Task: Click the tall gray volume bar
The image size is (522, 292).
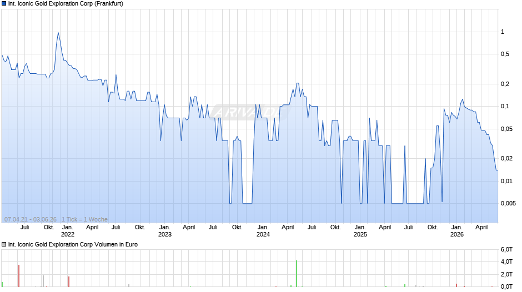Action: click(43, 281)
